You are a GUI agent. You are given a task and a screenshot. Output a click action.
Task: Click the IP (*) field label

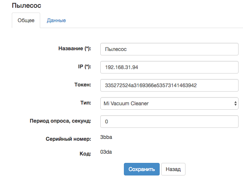[x=83, y=66]
